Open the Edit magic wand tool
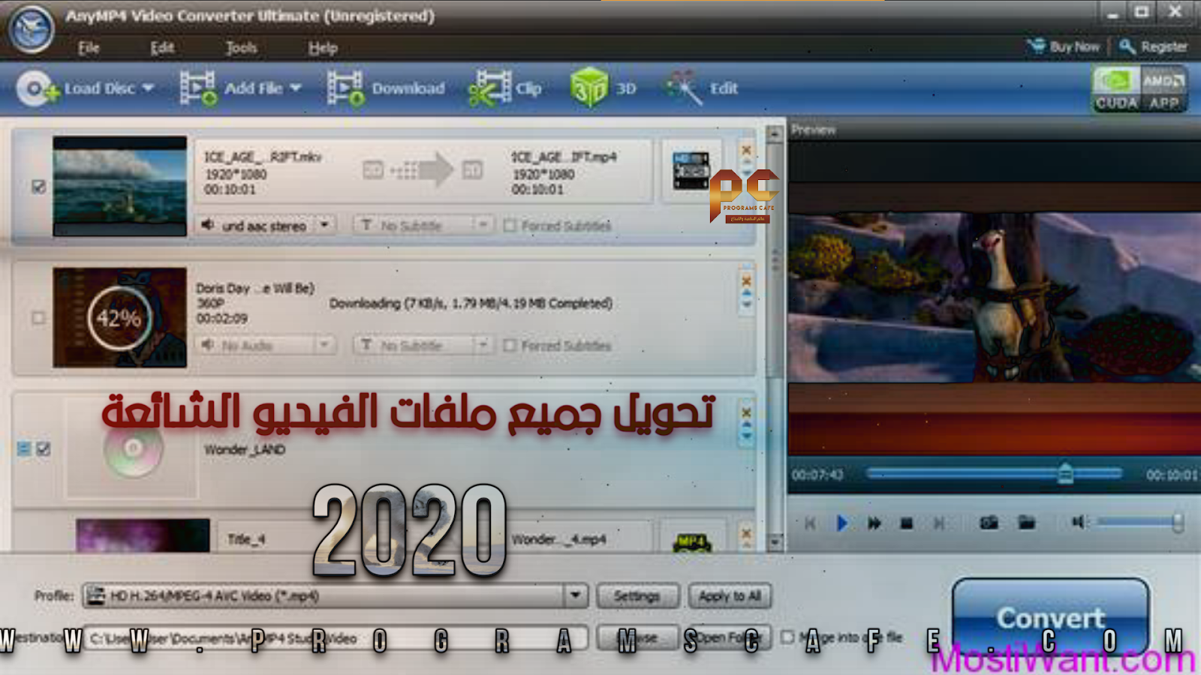 [683, 88]
